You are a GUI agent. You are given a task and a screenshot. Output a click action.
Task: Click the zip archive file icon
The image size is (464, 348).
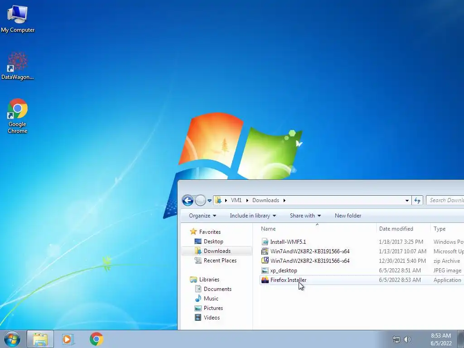pos(265,261)
